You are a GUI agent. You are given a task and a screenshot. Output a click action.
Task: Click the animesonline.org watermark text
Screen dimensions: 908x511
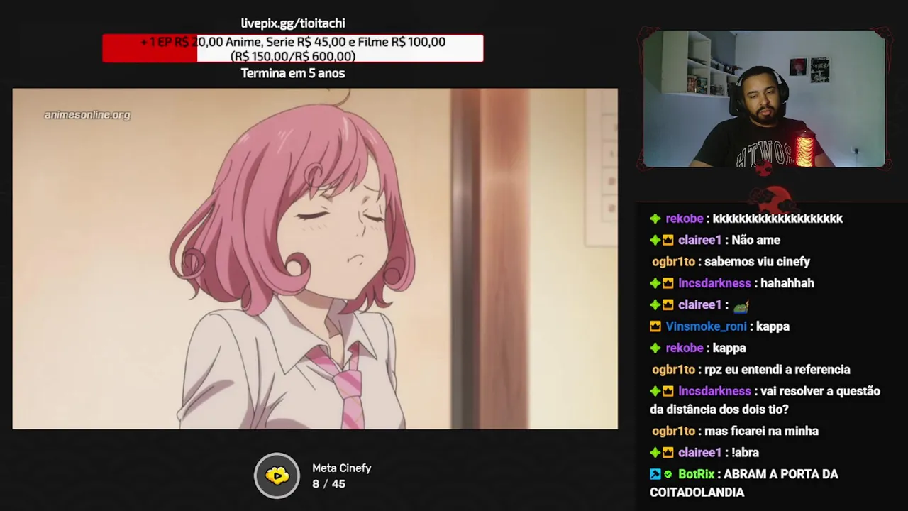click(x=87, y=114)
